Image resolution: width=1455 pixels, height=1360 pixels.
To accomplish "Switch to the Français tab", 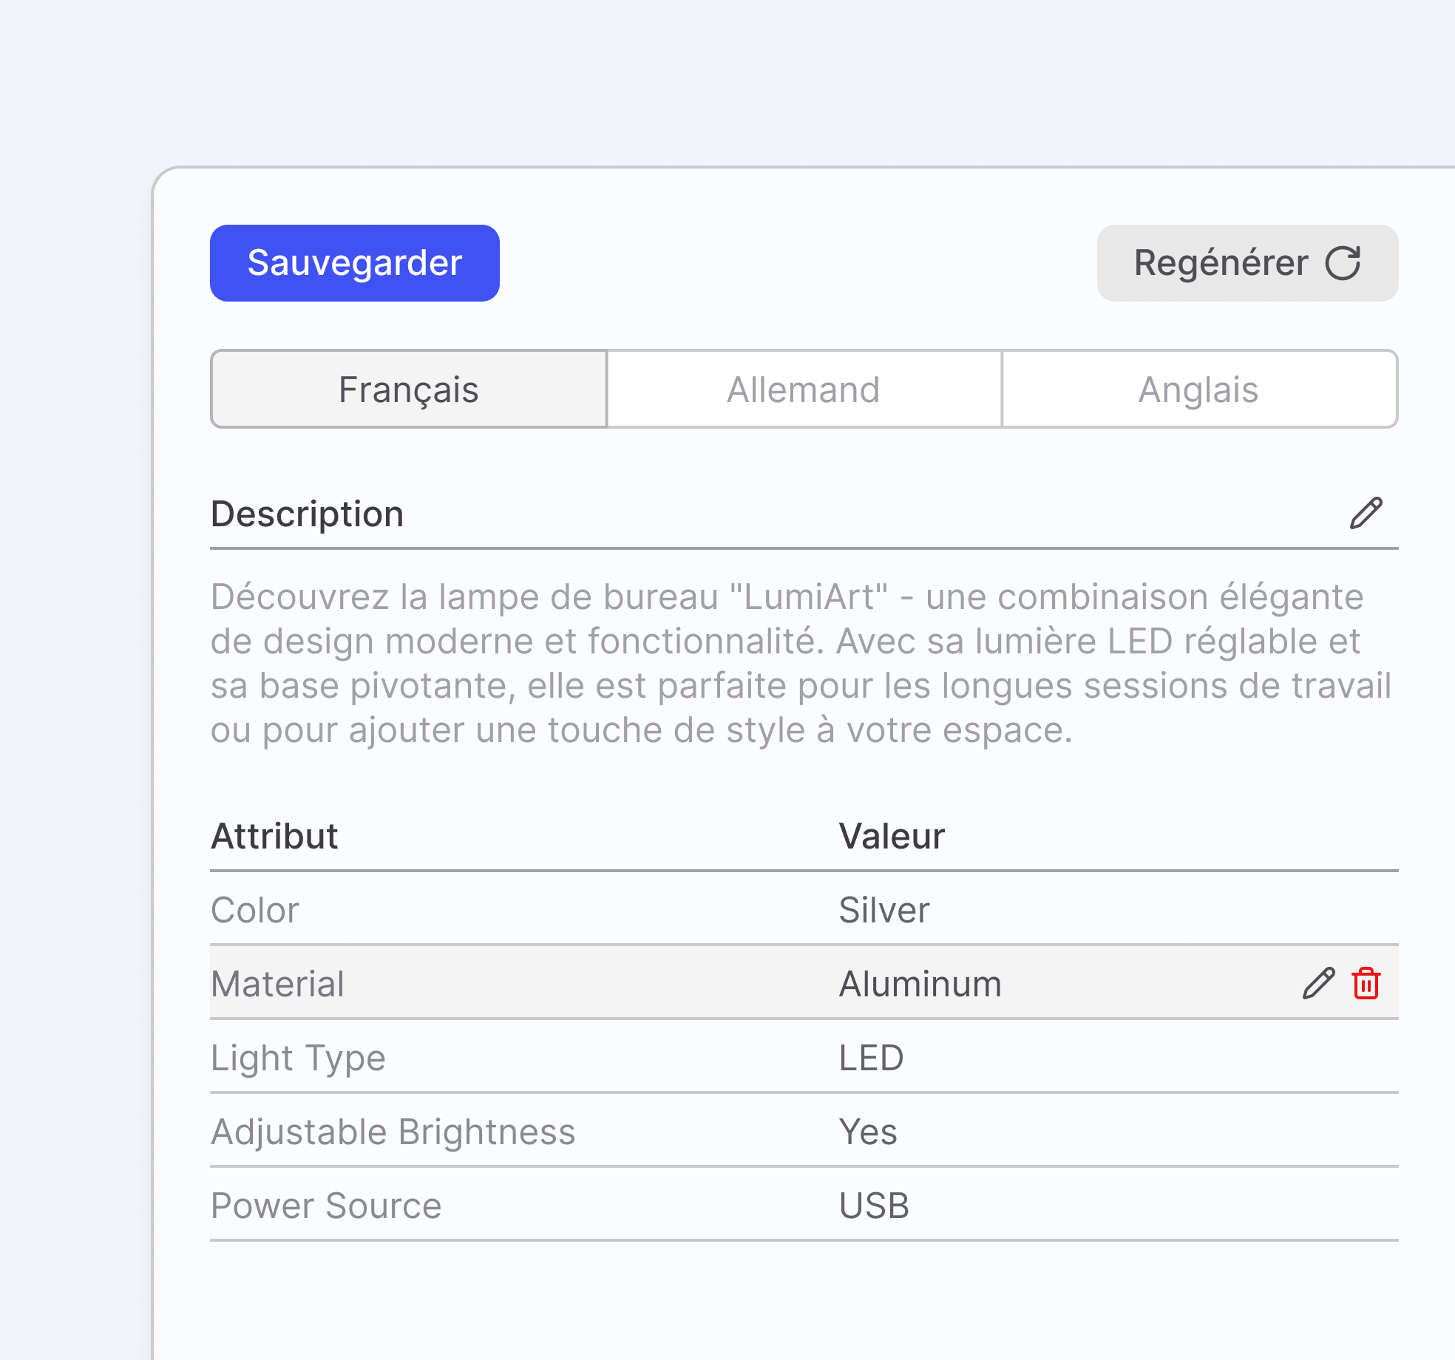I will 409,390.
